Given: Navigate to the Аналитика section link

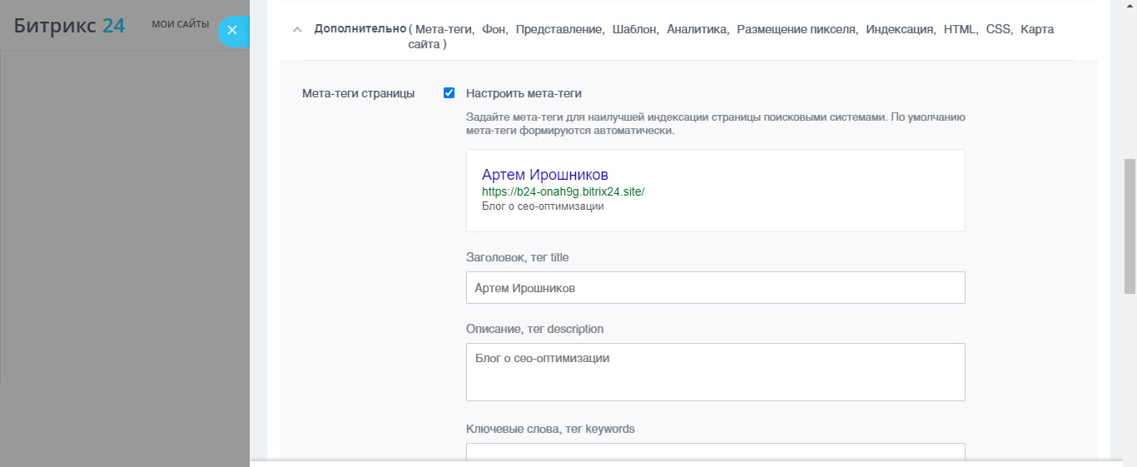Looking at the screenshot, I should (x=698, y=29).
